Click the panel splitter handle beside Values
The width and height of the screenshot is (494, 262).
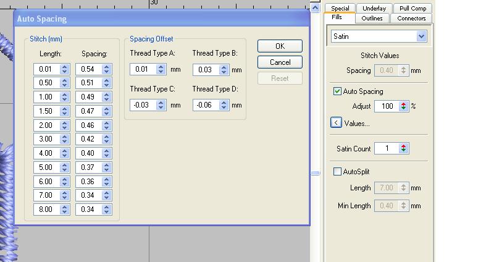(x=316, y=173)
